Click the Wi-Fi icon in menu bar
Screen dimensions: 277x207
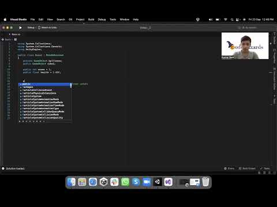point(226,20)
